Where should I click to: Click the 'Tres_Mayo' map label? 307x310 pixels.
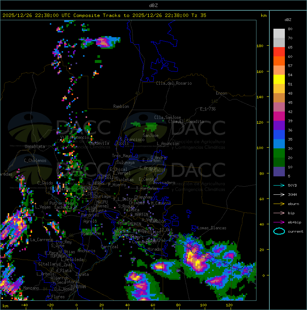pyautogui.click(x=122, y=156)
